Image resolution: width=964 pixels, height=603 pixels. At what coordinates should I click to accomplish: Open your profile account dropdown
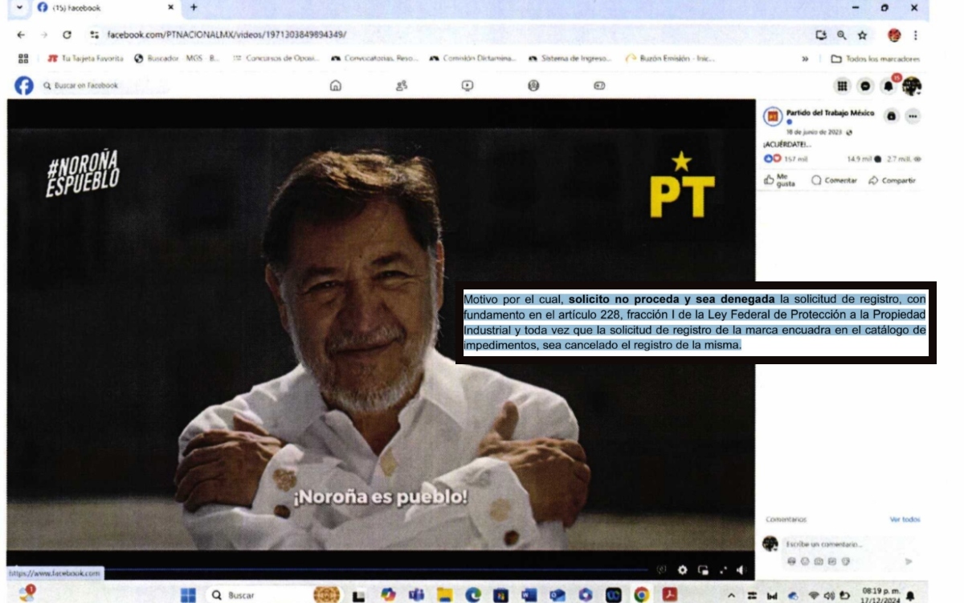click(912, 86)
